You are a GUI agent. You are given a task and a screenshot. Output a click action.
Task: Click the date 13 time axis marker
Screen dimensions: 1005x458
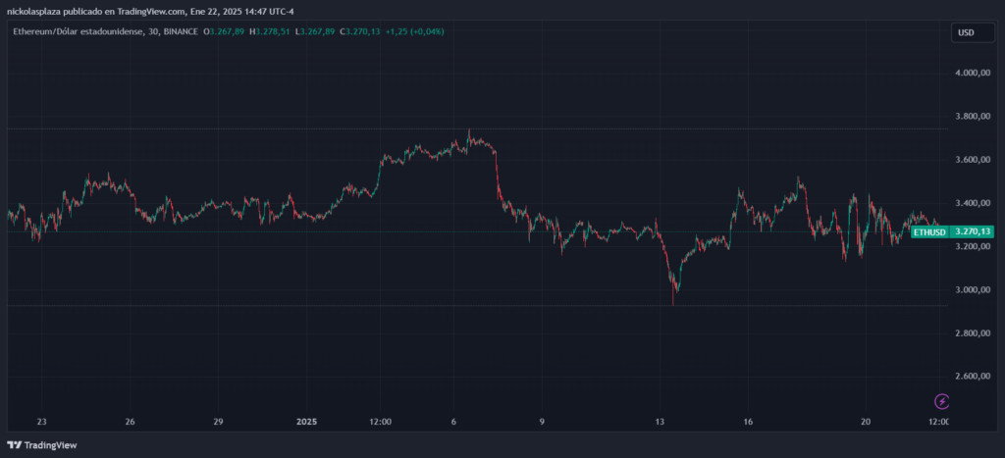pyautogui.click(x=661, y=422)
